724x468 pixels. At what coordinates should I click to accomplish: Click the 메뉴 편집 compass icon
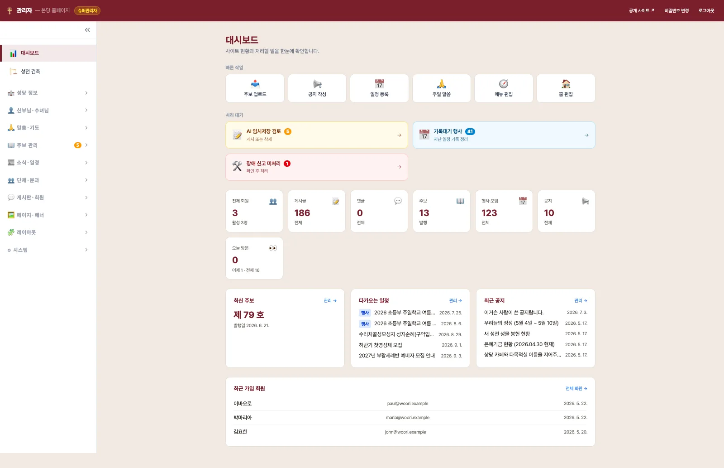click(x=504, y=84)
